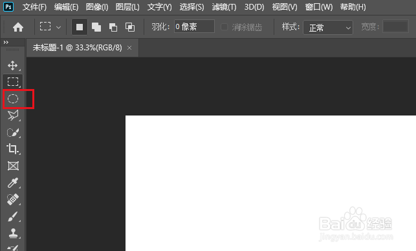Image resolution: width=416 pixels, height=251 pixels.
Task: Open the 窗口(W) menu
Action: pos(319,7)
